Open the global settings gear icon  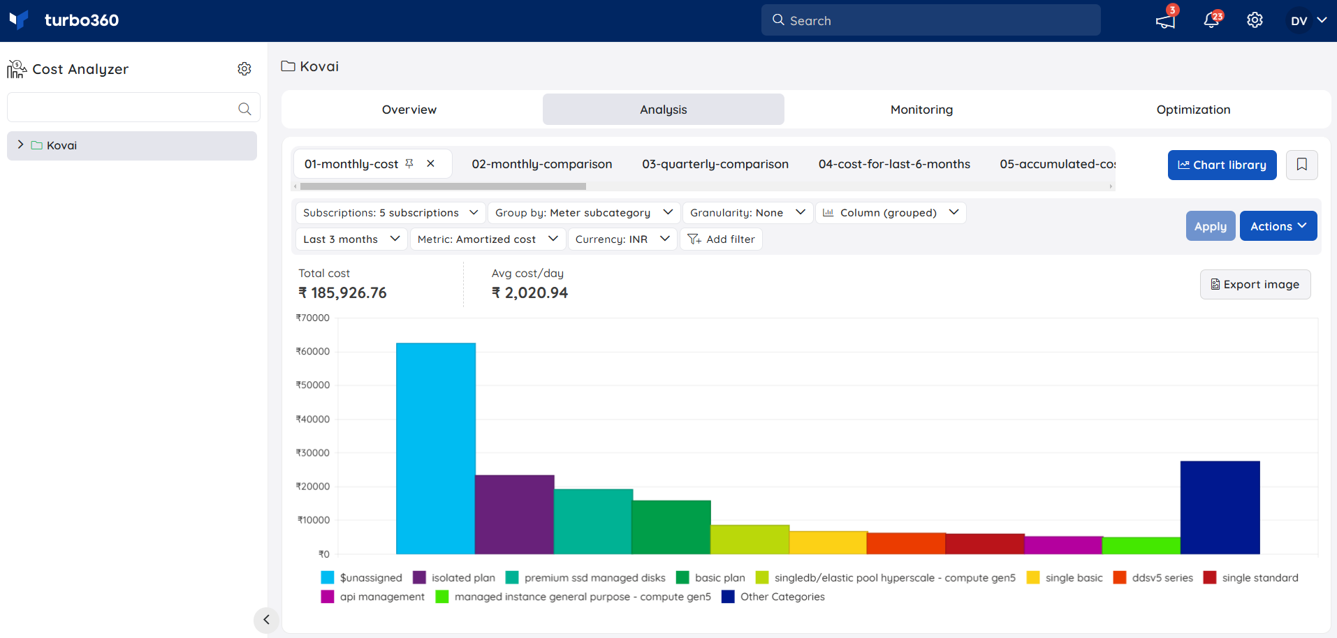click(x=1255, y=20)
